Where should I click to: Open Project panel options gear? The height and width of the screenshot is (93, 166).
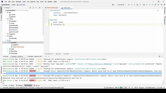tap(39, 8)
